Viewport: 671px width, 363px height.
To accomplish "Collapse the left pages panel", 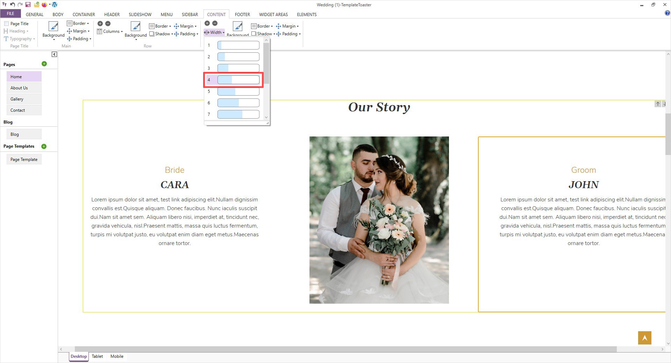I will pyautogui.click(x=54, y=54).
